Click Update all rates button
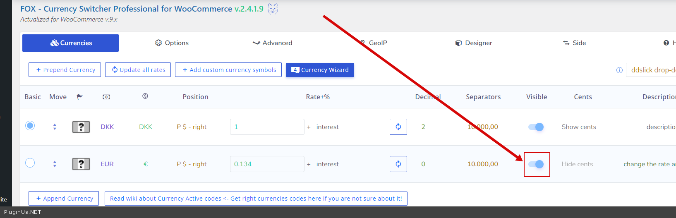This screenshot has height=218, width=676. pyautogui.click(x=138, y=70)
